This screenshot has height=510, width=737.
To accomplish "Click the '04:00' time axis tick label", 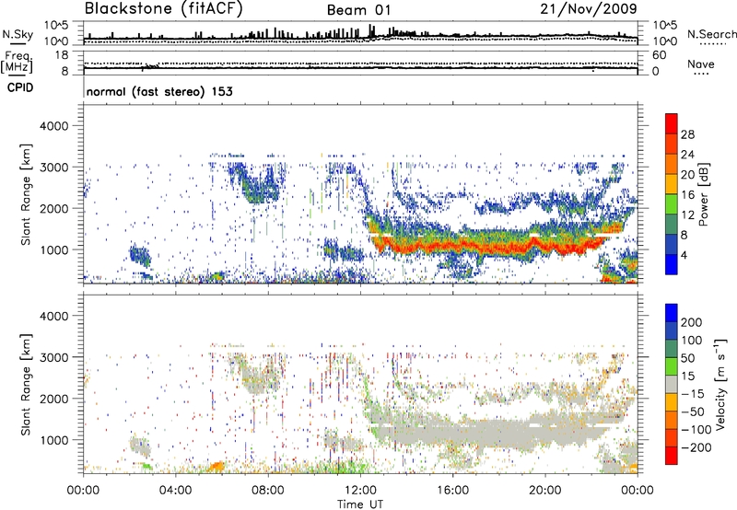I will [x=176, y=491].
